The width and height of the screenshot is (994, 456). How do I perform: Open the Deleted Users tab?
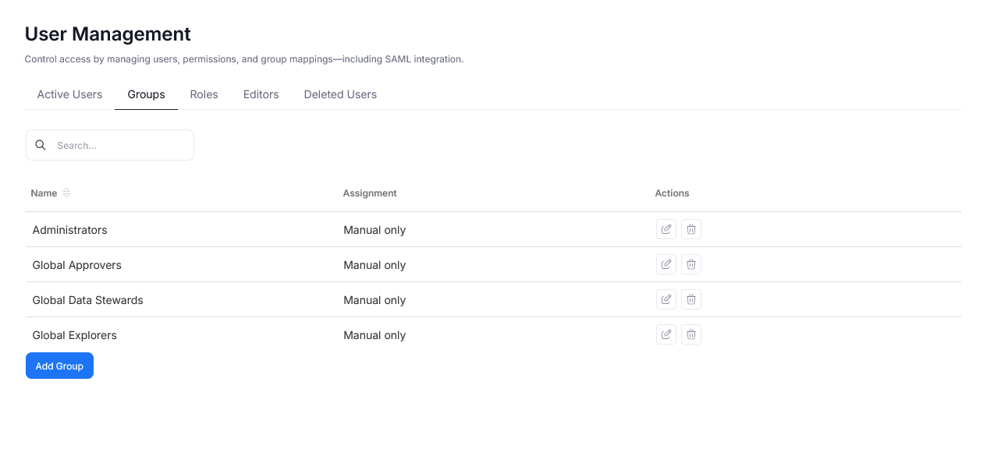tap(340, 94)
